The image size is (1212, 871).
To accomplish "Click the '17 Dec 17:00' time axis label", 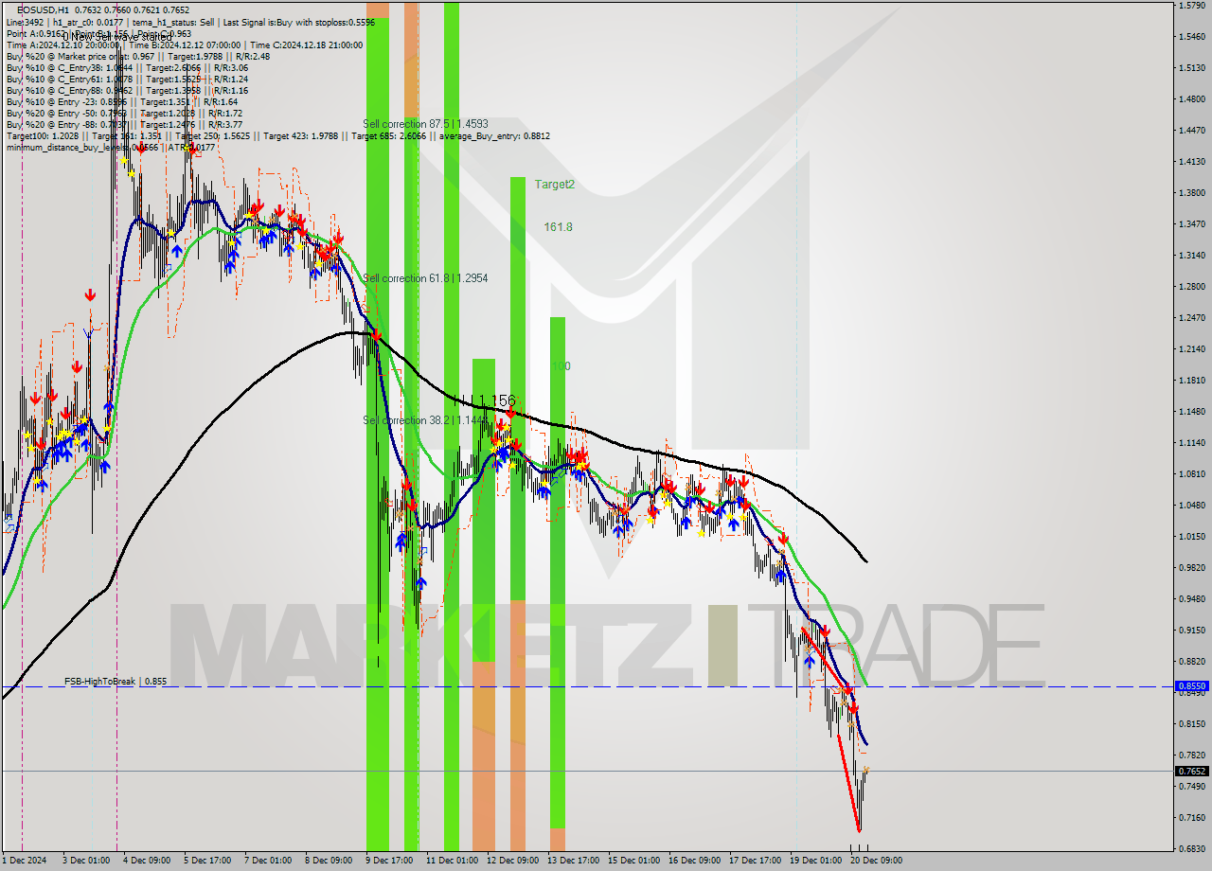I will point(755,861).
